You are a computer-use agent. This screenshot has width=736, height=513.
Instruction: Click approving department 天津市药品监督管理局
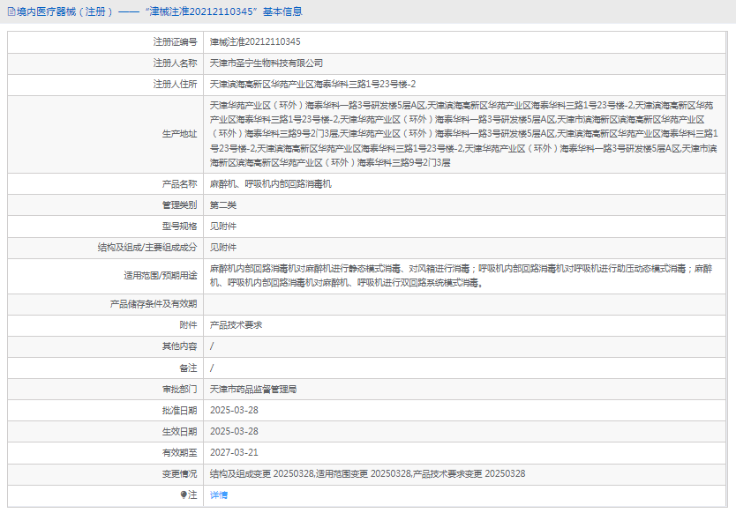(x=253, y=390)
